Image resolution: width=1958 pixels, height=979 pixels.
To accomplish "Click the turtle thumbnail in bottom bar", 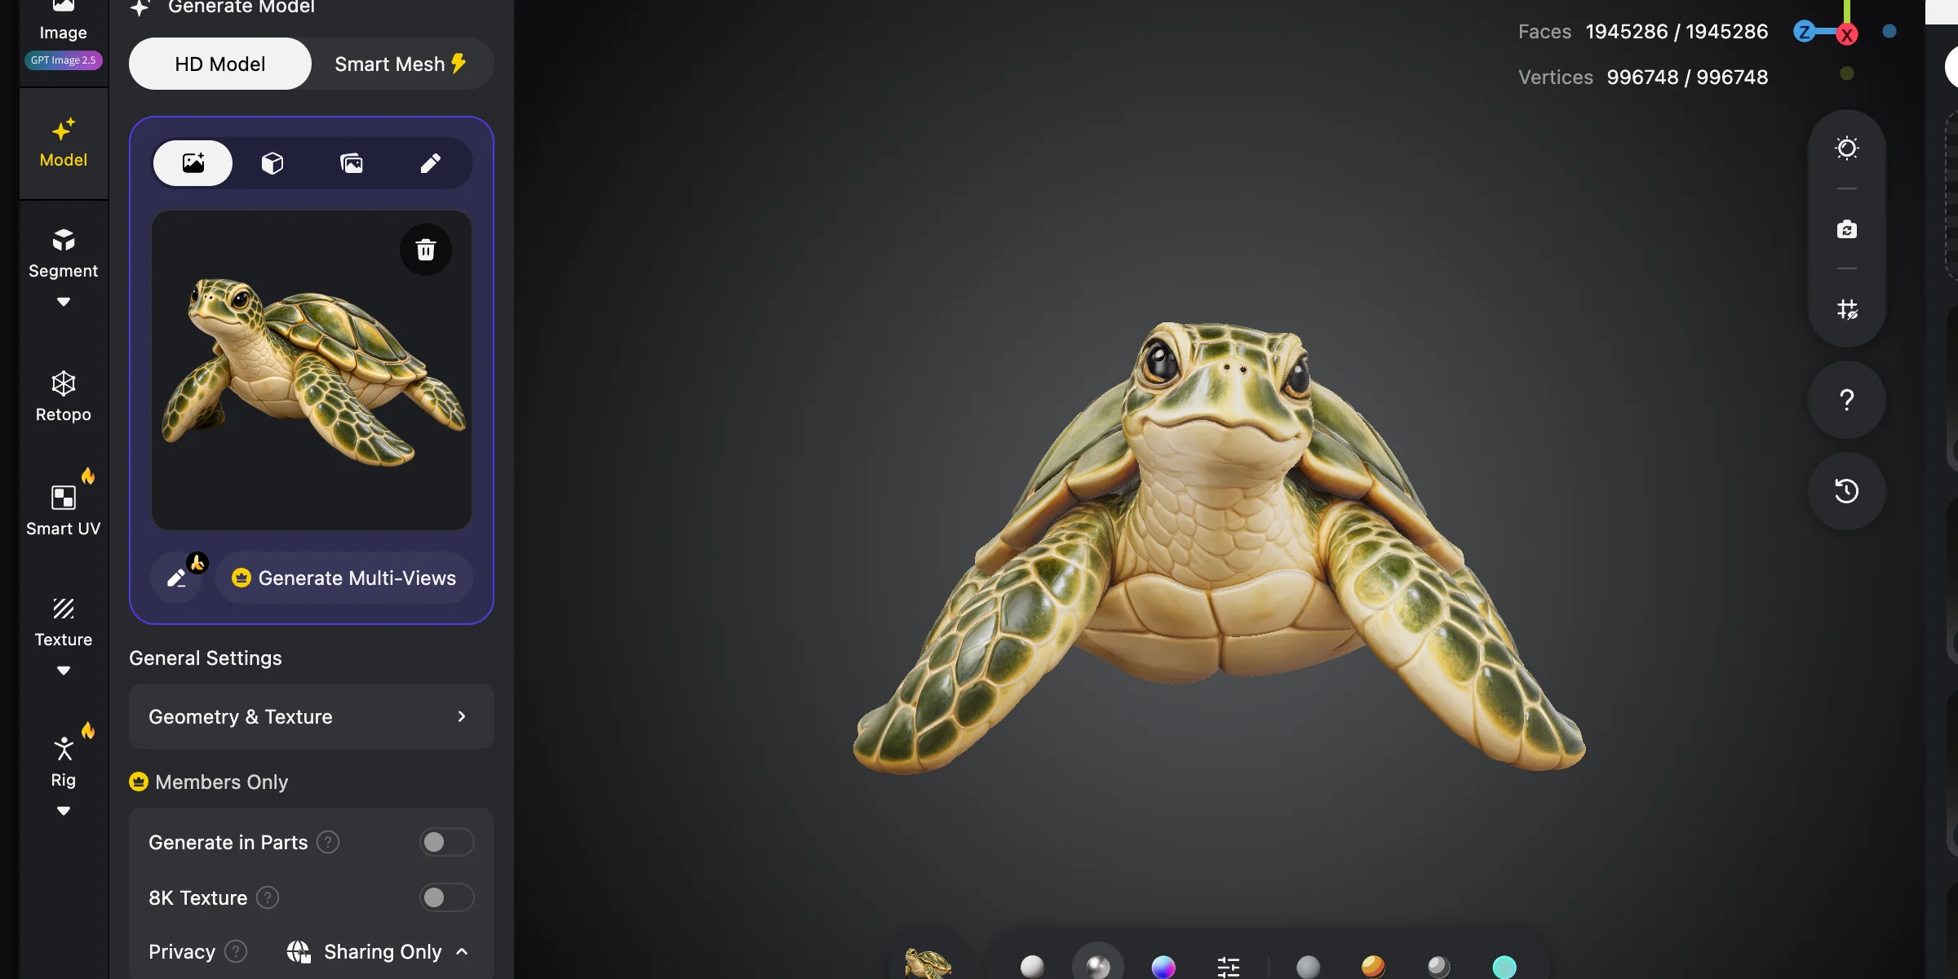I will (x=928, y=963).
